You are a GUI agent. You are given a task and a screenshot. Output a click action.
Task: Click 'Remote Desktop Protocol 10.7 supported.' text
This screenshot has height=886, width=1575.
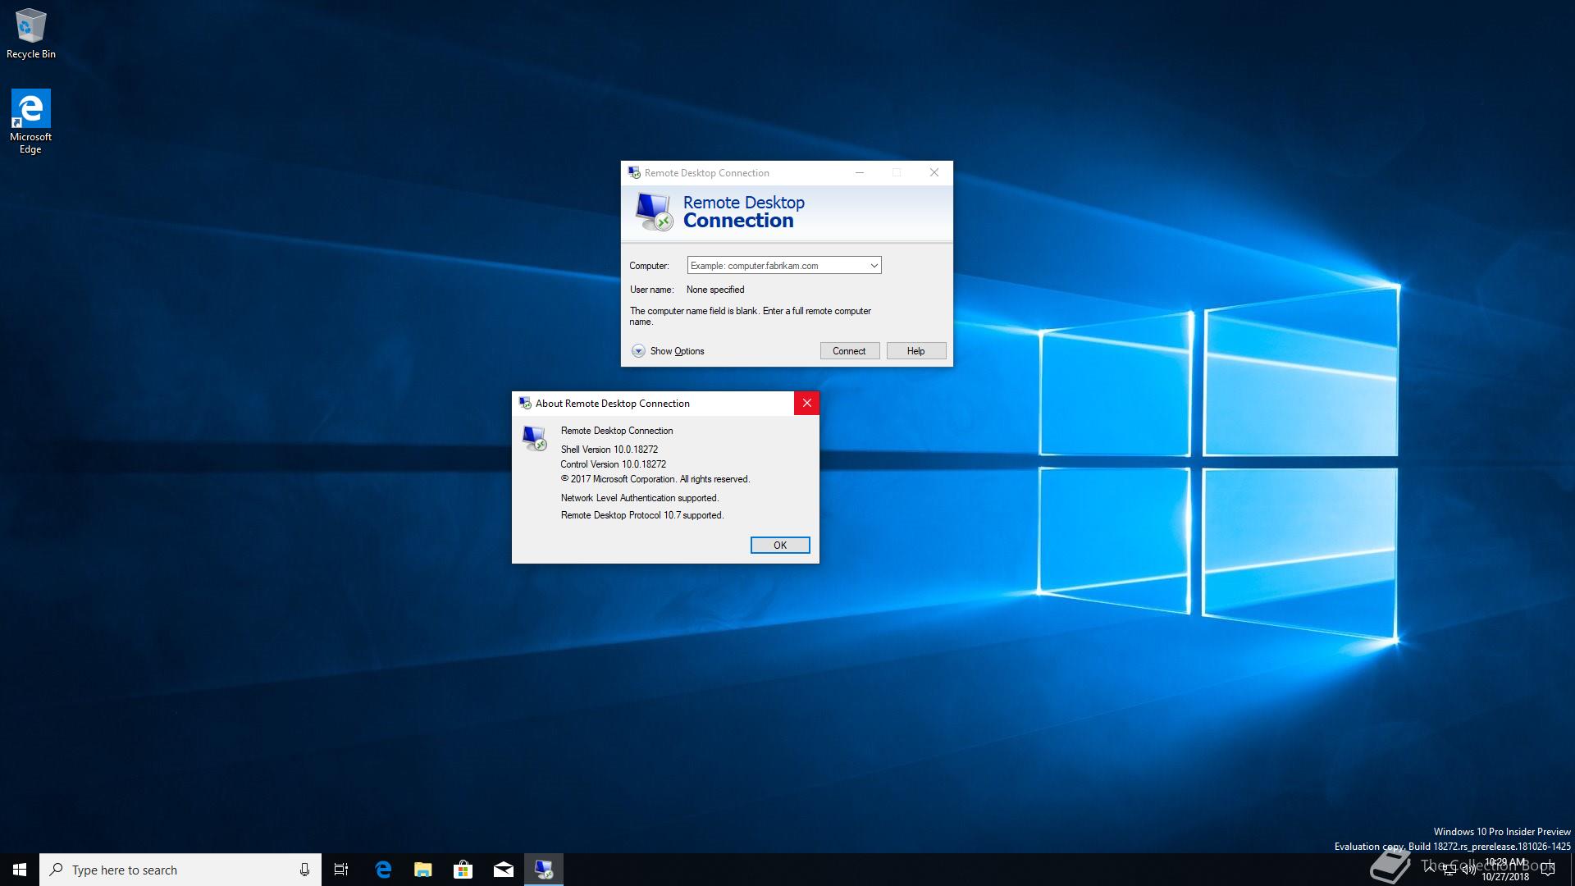point(642,515)
